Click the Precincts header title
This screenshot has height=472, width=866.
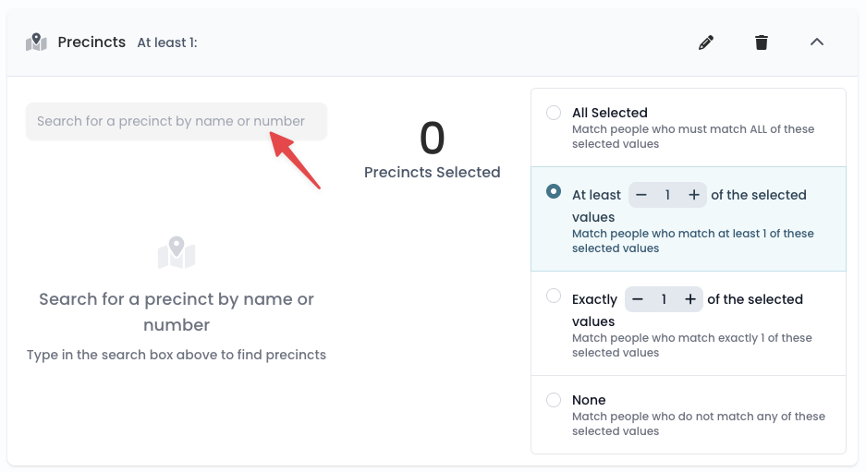click(91, 42)
